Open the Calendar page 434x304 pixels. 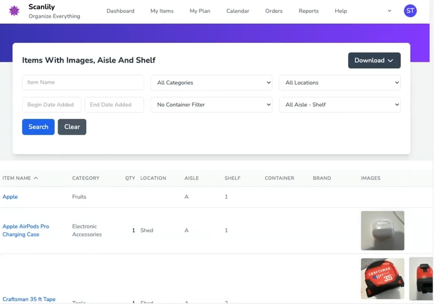point(238,11)
